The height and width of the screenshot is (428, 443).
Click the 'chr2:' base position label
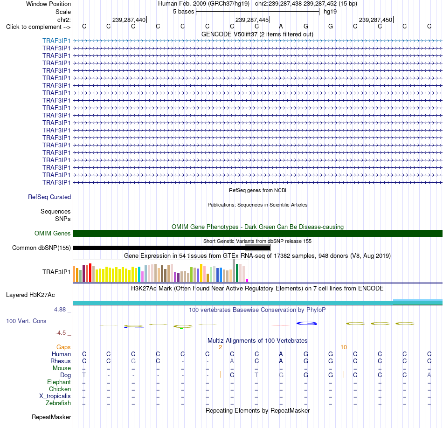click(x=64, y=20)
